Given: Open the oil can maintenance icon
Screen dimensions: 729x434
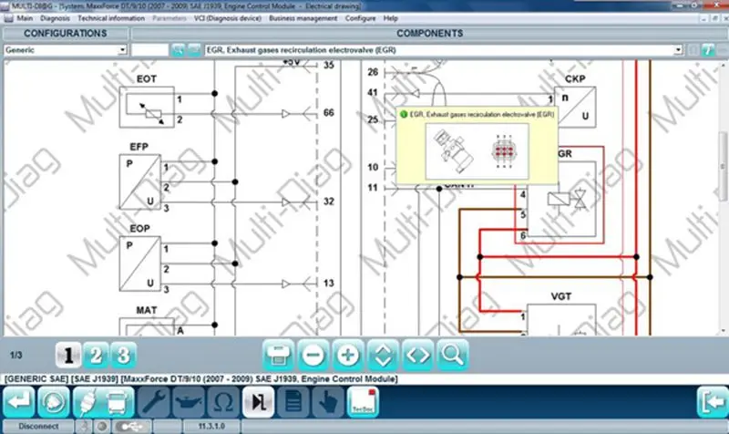Looking at the screenshot, I should click(x=189, y=402).
